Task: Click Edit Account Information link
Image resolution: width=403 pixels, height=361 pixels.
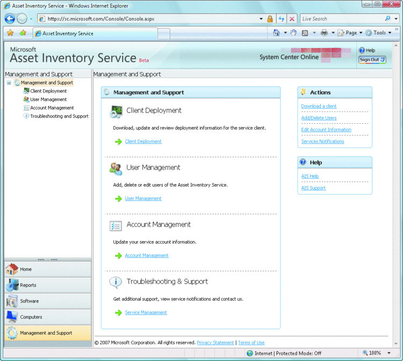Action: tap(326, 130)
